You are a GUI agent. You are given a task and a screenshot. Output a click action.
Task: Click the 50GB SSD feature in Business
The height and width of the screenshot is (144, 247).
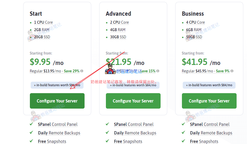[194, 37]
